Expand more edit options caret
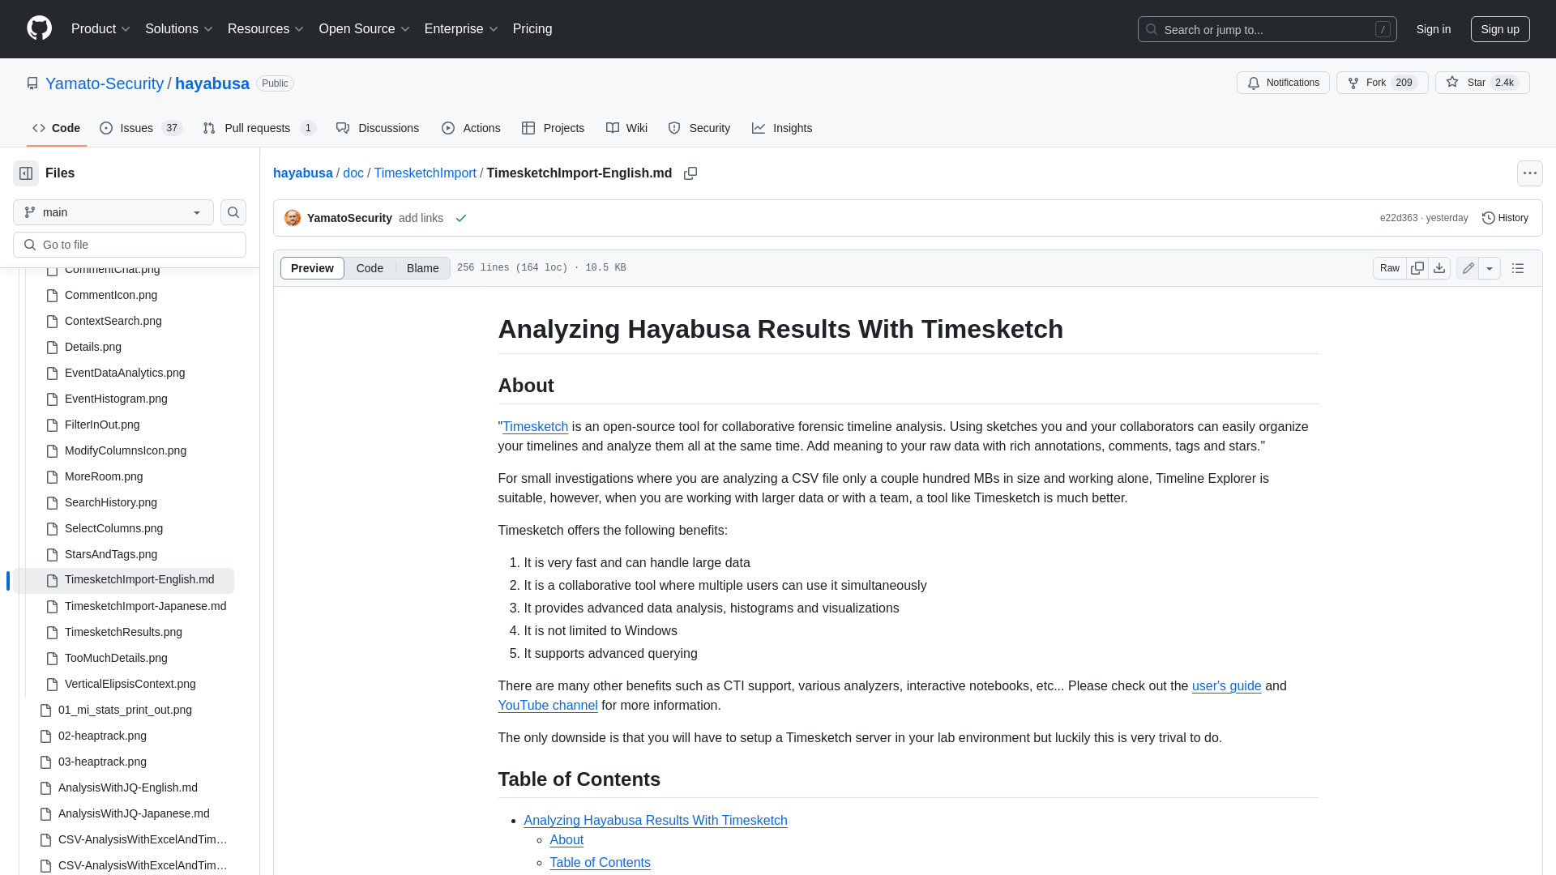The height and width of the screenshot is (875, 1556). [1490, 268]
